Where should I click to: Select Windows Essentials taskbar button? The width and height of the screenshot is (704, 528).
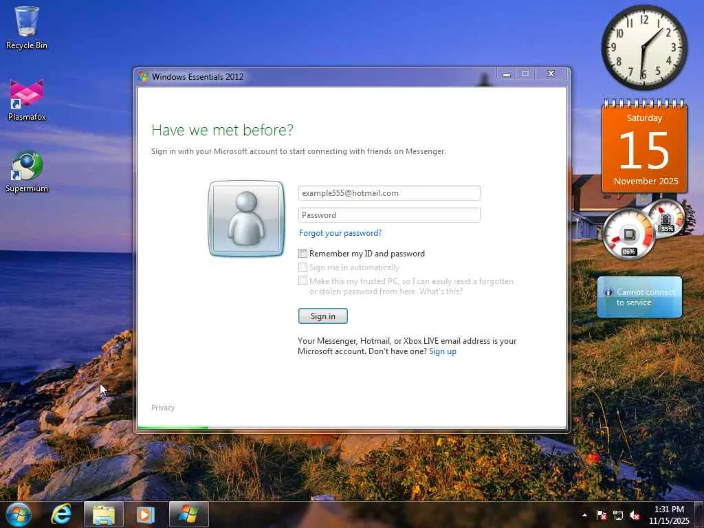tap(188, 514)
